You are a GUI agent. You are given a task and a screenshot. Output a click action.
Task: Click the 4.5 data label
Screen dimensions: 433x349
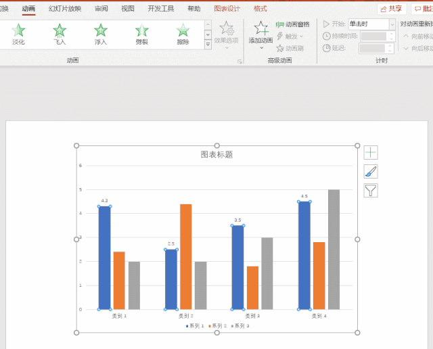point(304,196)
